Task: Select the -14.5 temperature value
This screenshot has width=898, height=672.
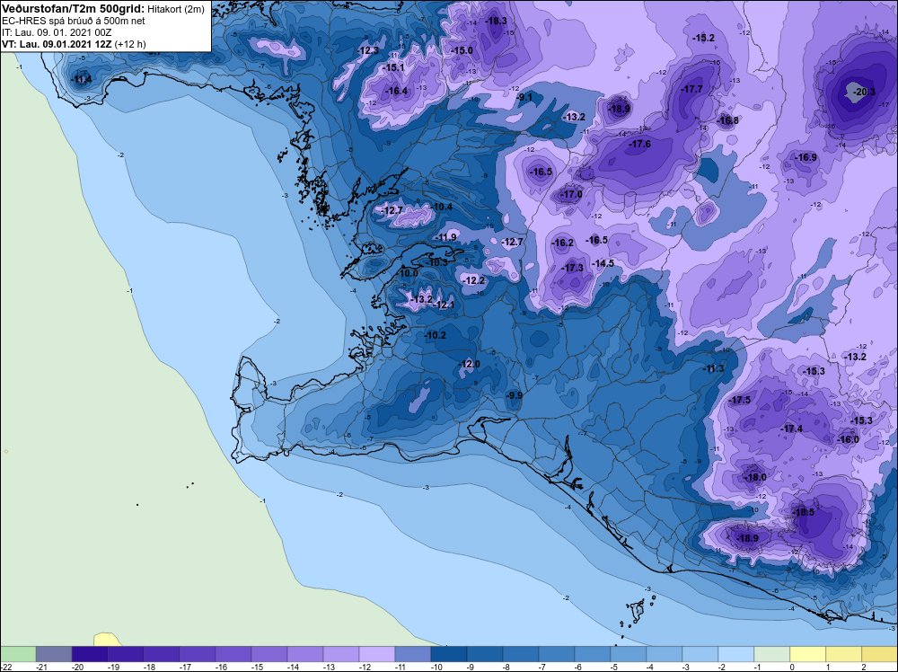Action: [603, 263]
